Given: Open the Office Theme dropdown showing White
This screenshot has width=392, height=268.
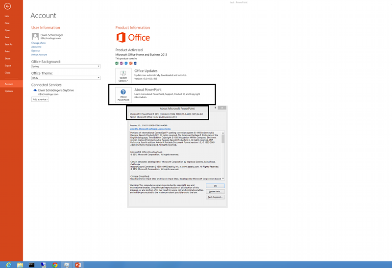Looking at the screenshot, I should coord(66,78).
